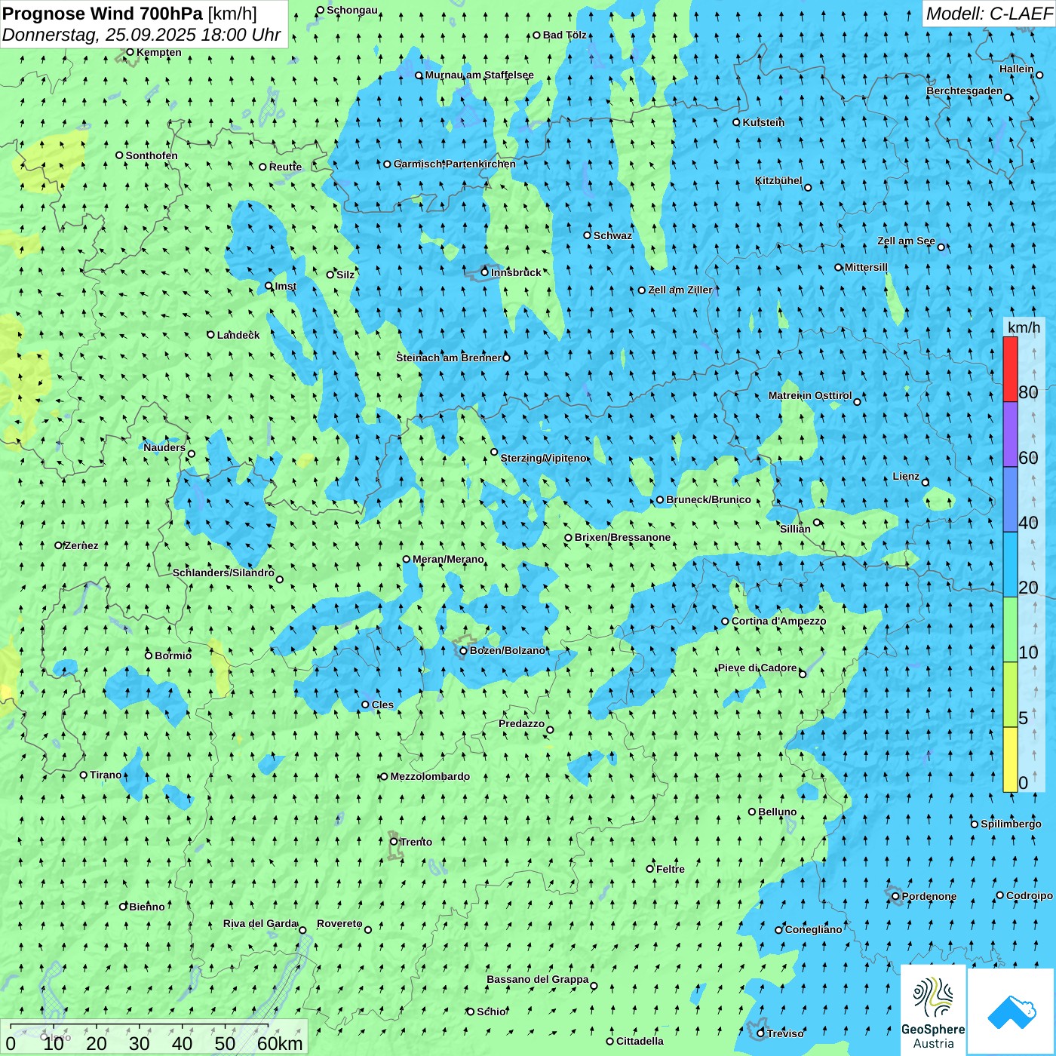Click the date Donnerstag, 25.09.2025 18:00 Uhr

coord(142,35)
